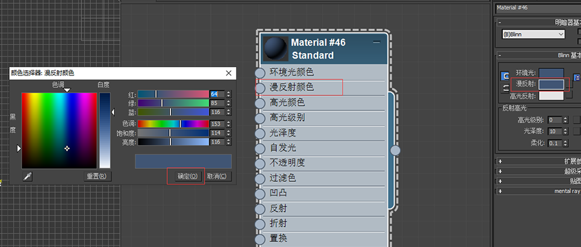Click the 亮度 slider bar

click(174, 142)
